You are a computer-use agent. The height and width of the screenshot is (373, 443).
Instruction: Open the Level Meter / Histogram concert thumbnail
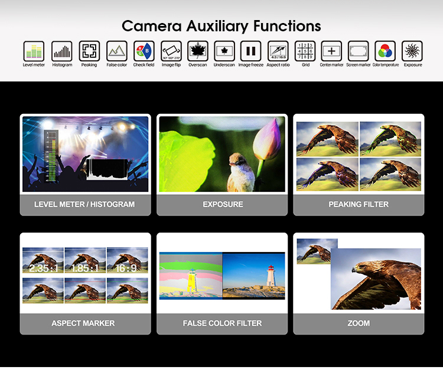(85, 154)
